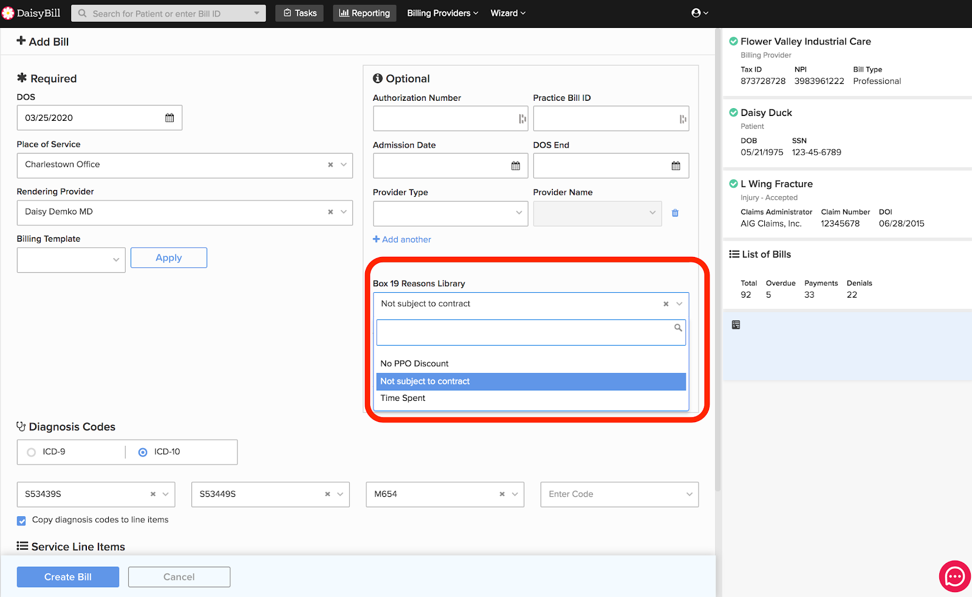
Task: Remove diagnosis code S53439S
Action: pyautogui.click(x=153, y=494)
